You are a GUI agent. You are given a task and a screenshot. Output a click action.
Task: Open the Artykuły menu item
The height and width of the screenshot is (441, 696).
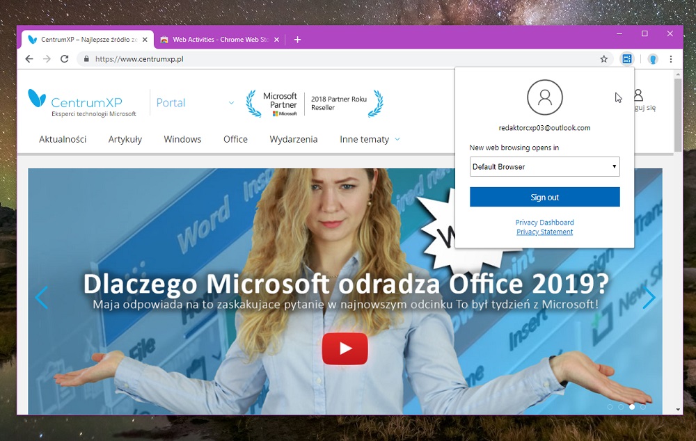(x=125, y=139)
